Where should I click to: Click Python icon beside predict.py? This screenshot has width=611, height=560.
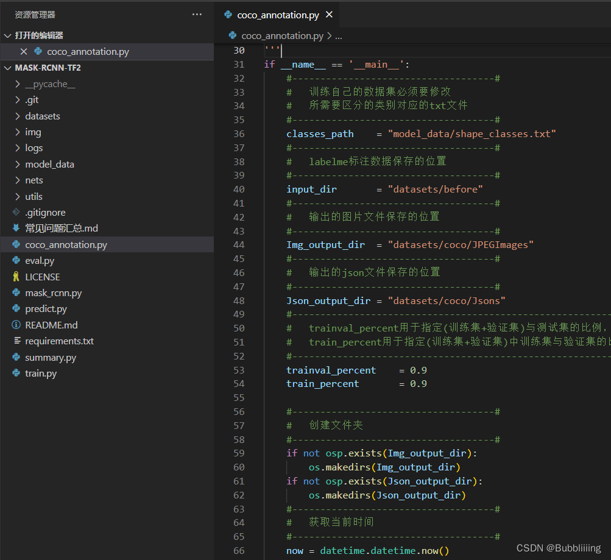pyautogui.click(x=16, y=309)
